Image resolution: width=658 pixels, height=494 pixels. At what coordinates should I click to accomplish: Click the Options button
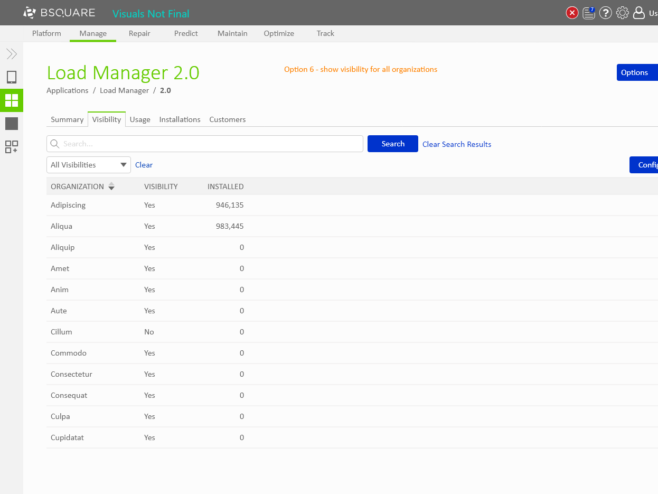coord(635,72)
